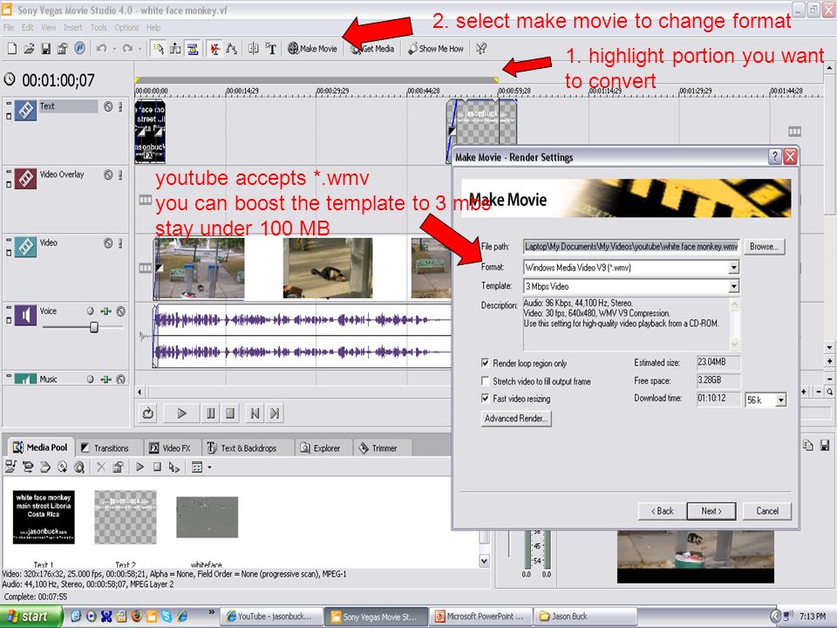Screen dimensions: 837x628
Task: Click the Media Pool media properties icon
Action: pyautogui.click(x=118, y=468)
